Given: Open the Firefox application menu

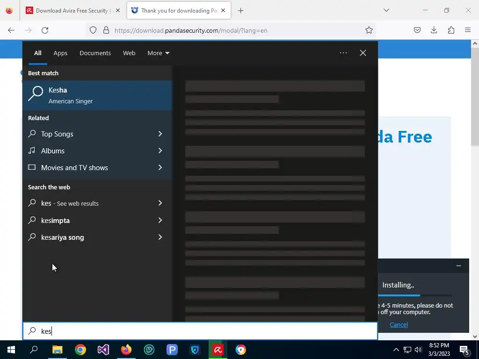Looking at the screenshot, I should (468, 30).
